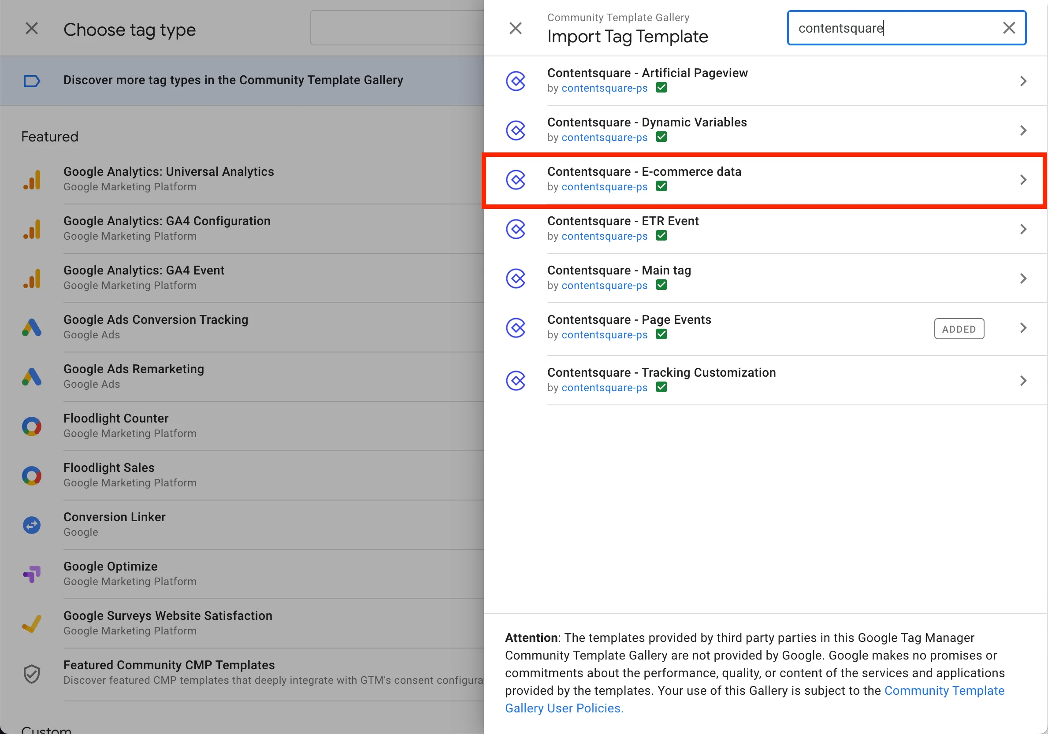Click green verified checkmark under Tracking Customization

[662, 387]
